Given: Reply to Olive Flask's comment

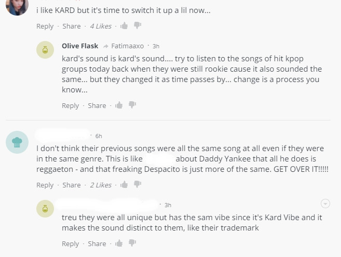Looking at the screenshot, I should click(71, 105).
